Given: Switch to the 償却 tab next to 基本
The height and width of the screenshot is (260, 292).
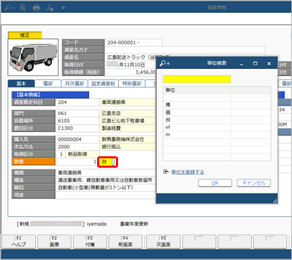Looking at the screenshot, I should pyautogui.click(x=48, y=84).
